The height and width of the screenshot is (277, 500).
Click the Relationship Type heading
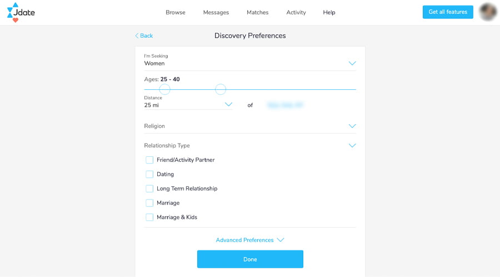point(167,145)
